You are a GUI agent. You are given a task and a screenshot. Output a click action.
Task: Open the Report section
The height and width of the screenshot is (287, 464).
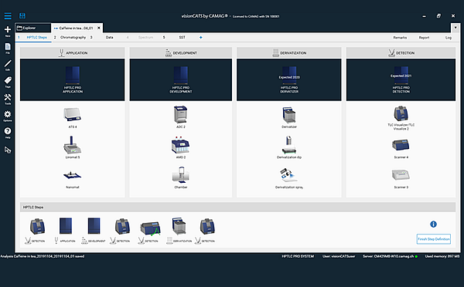(424, 38)
